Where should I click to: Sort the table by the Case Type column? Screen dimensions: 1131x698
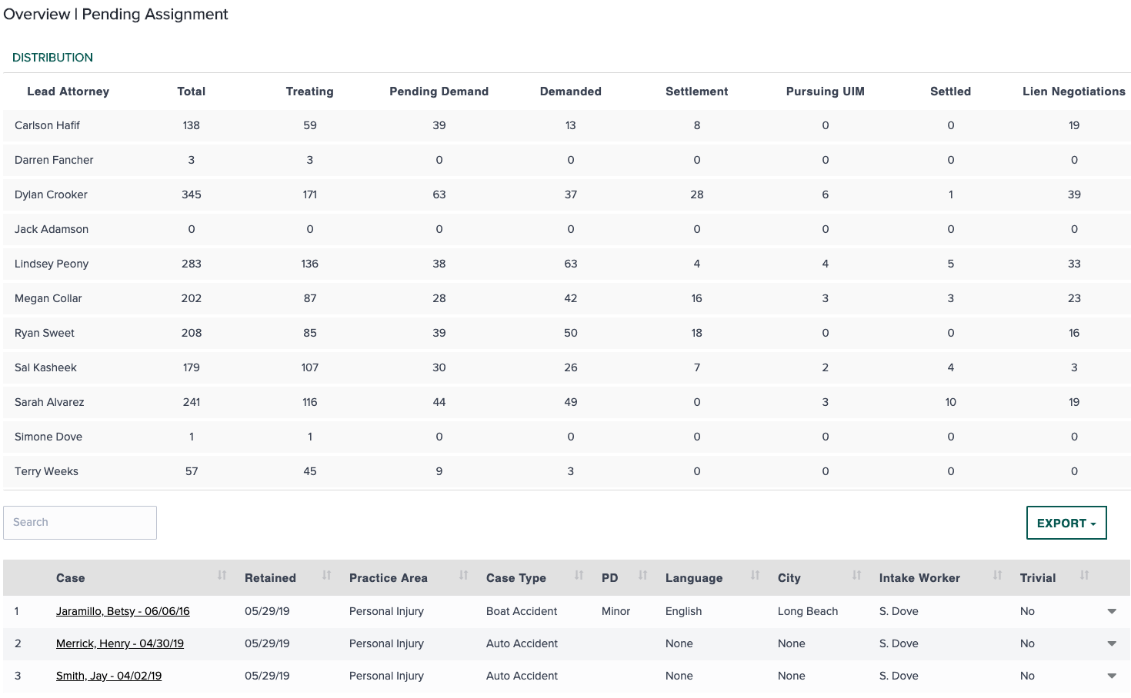click(579, 576)
